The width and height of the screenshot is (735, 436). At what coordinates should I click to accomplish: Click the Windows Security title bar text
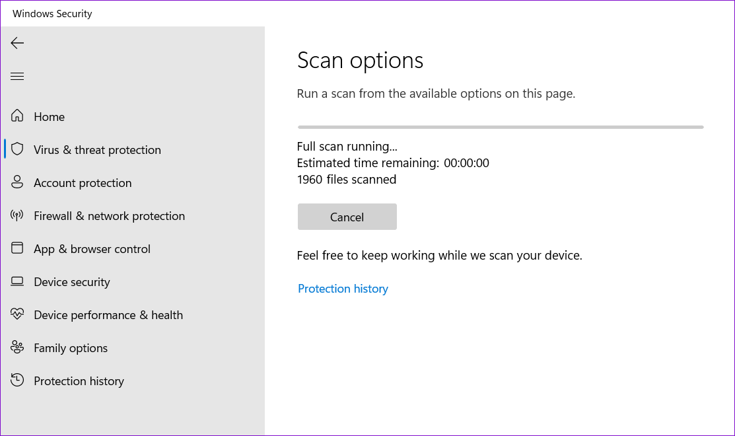(x=52, y=13)
